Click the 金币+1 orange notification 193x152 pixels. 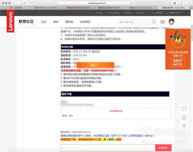pyautogui.click(x=95, y=65)
